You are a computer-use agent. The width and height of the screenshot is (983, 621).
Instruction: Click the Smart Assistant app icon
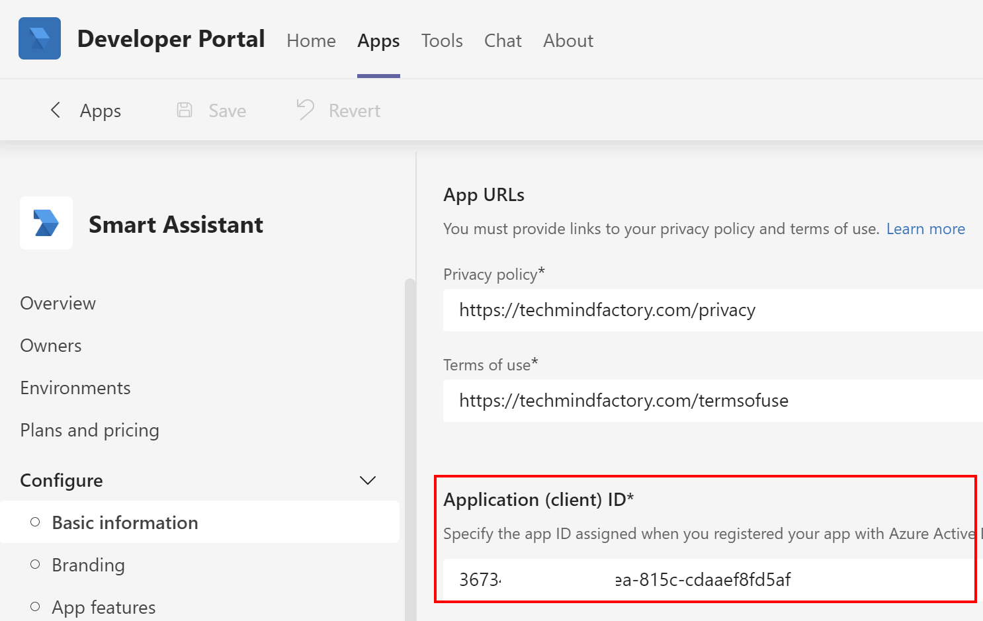[46, 223]
